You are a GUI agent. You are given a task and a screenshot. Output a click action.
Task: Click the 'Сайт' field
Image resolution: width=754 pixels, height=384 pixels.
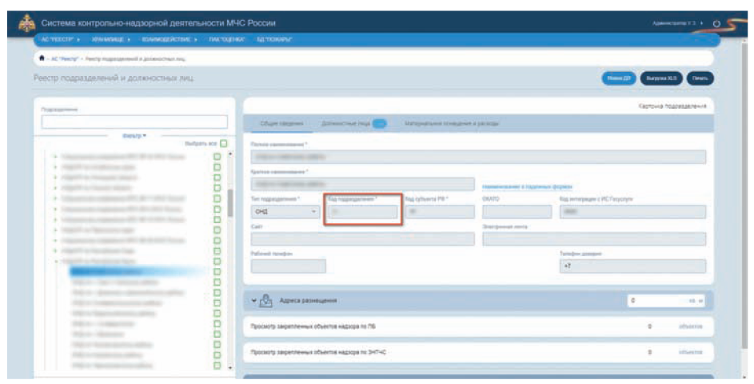(x=362, y=239)
